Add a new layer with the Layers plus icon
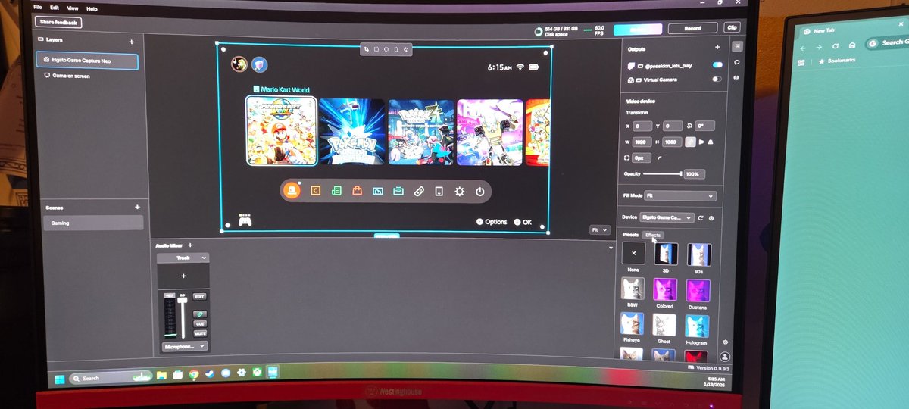Screen dimensions: 909x409 (132, 42)
